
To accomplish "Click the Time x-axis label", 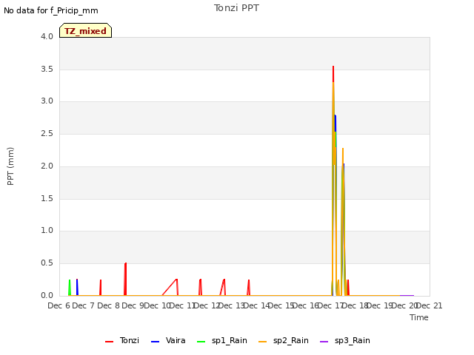I will (419, 317).
